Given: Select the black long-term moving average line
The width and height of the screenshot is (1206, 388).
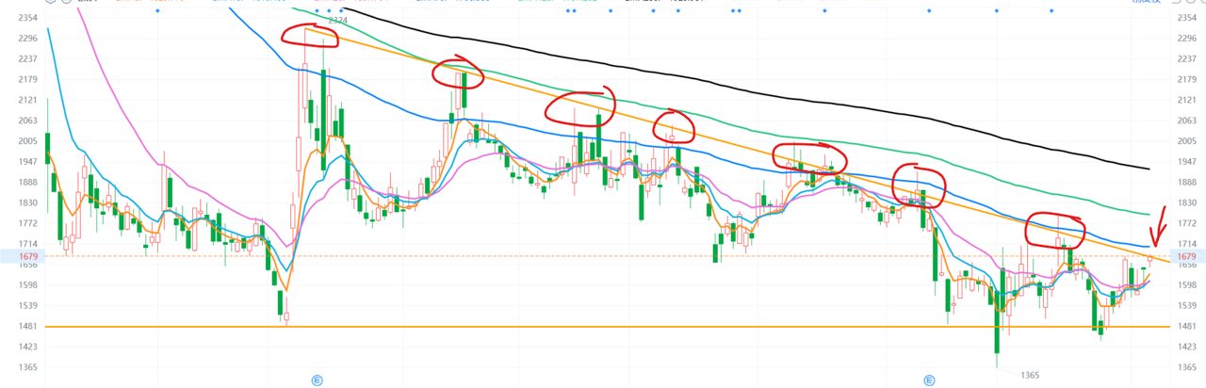Looking at the screenshot, I should 848,95.
